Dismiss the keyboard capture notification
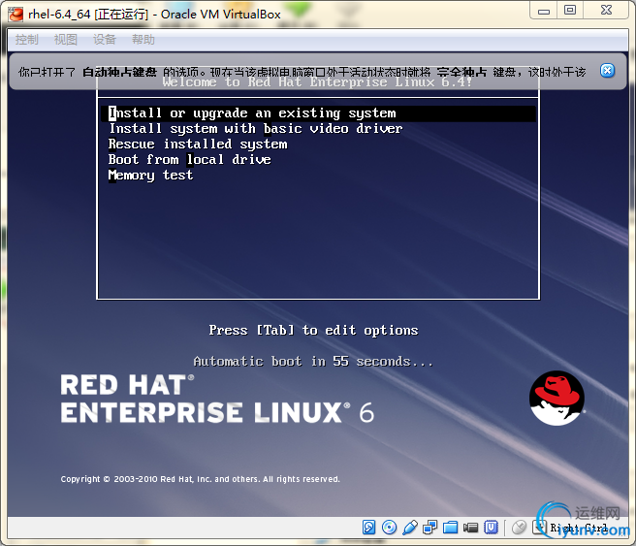 607,71
